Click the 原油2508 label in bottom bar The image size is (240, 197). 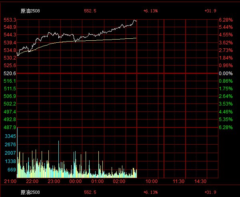[x=30, y=192]
